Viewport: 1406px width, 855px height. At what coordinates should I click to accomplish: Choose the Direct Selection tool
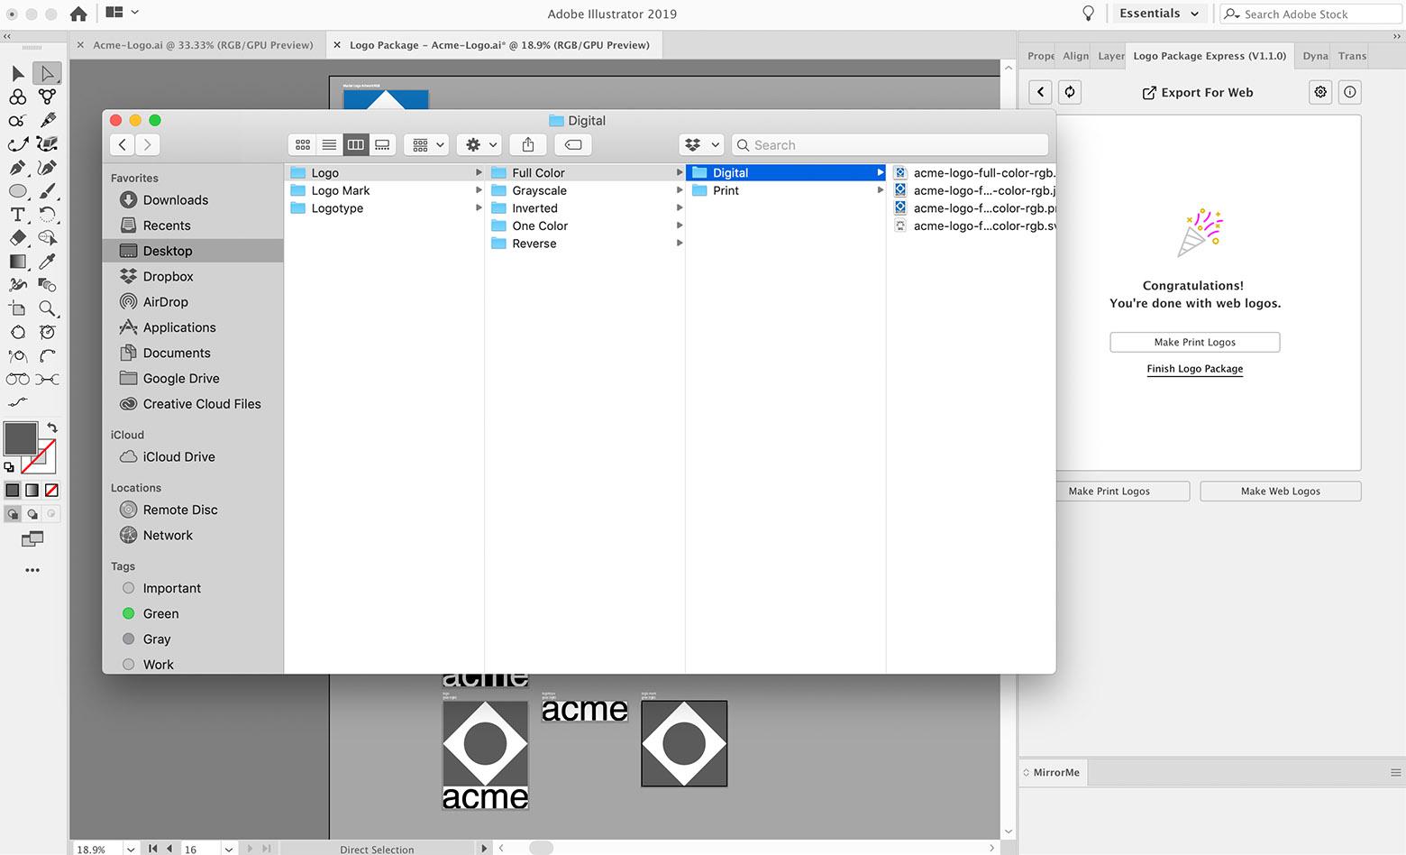click(47, 73)
